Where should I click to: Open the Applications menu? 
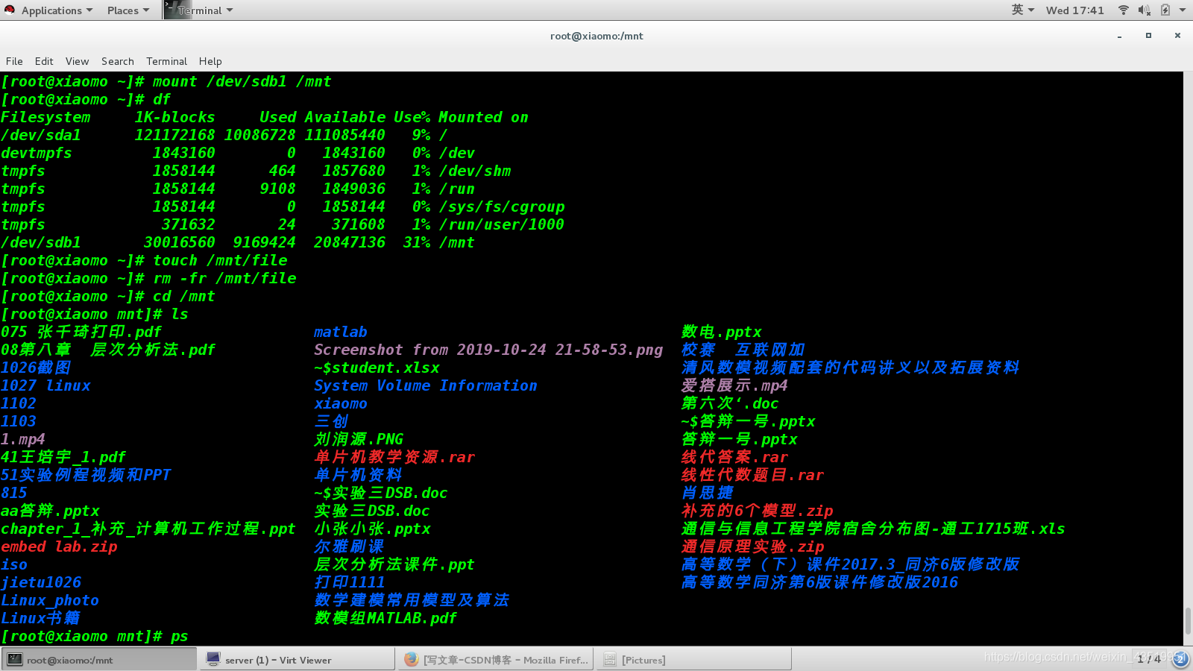coord(57,10)
